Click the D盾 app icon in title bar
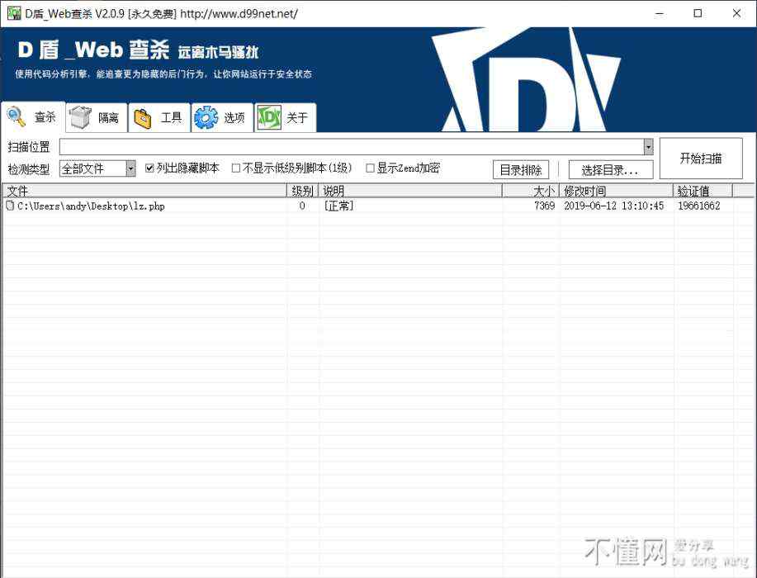The image size is (757, 578). tap(13, 13)
